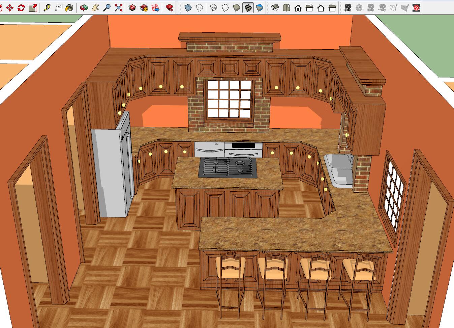This screenshot has width=454, height=328.
Task: Select the refrigerator in the model
Action: click(x=113, y=165)
